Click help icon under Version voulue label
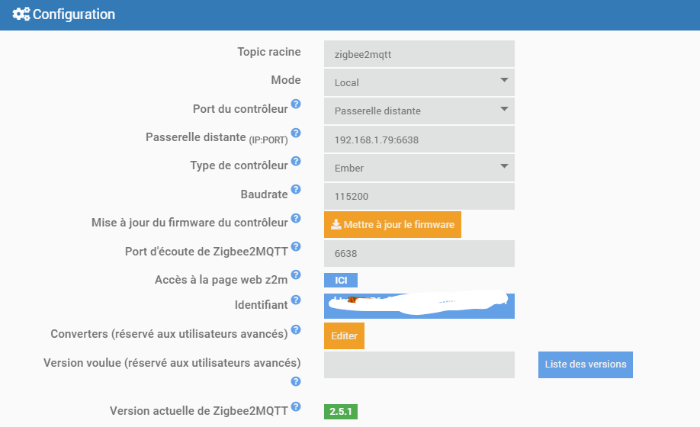The width and height of the screenshot is (700, 427). 296,381
